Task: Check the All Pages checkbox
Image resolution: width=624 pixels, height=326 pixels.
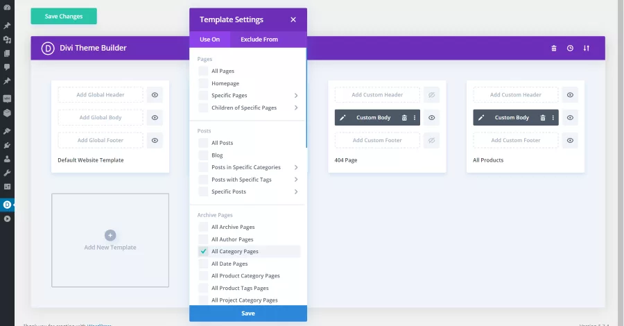Action: coord(203,71)
